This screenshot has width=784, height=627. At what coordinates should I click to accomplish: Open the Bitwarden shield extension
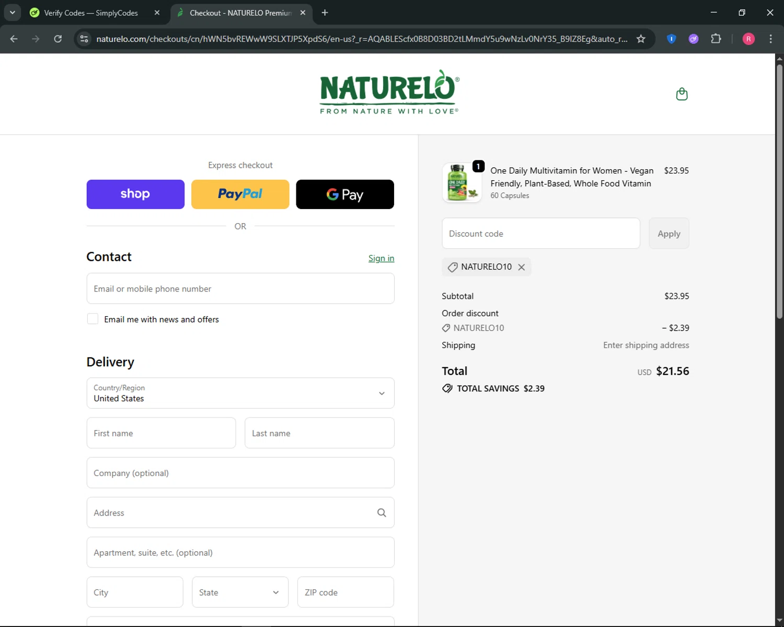[x=672, y=39]
